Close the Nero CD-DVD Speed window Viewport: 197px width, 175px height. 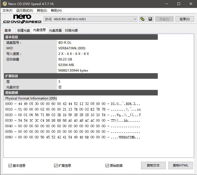coord(191,4)
